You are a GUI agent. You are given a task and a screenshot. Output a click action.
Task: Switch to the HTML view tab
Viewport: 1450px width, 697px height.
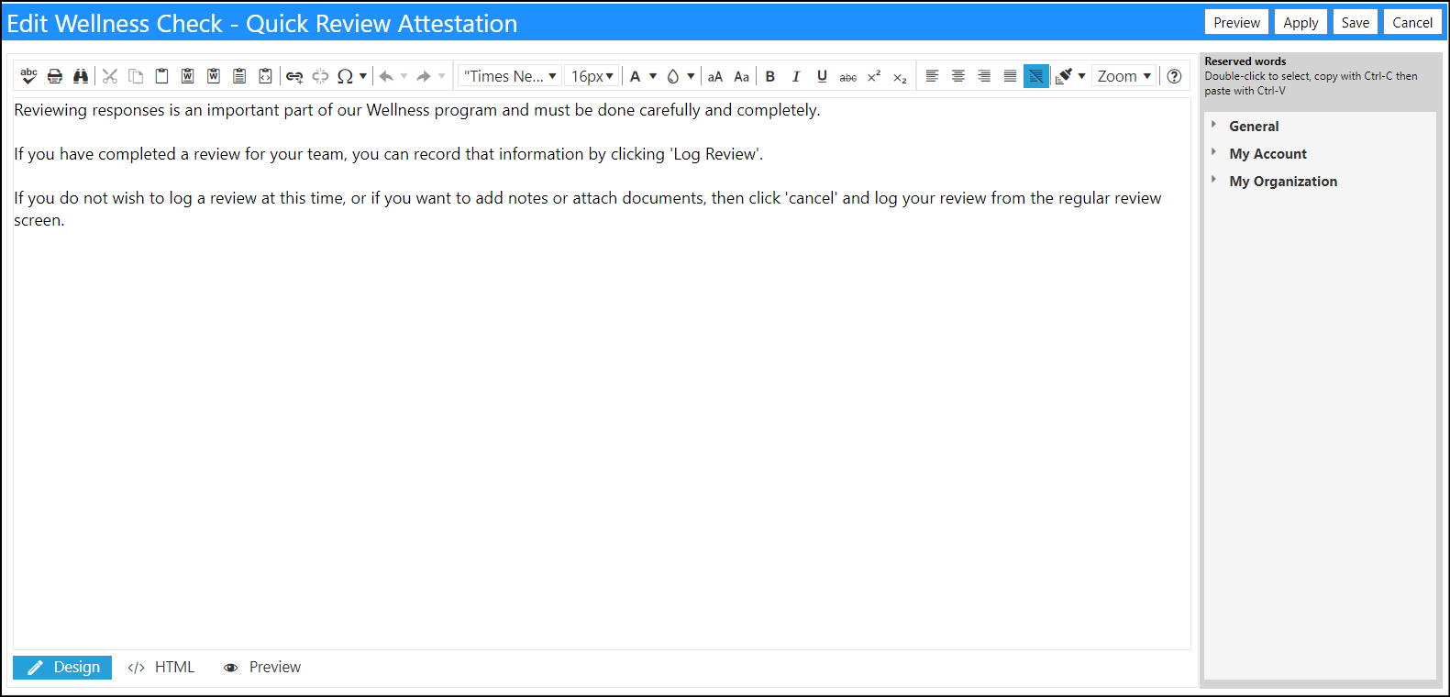tap(161, 668)
